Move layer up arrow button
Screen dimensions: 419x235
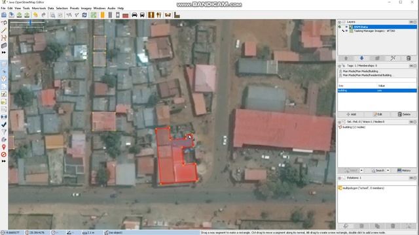coord(346,58)
